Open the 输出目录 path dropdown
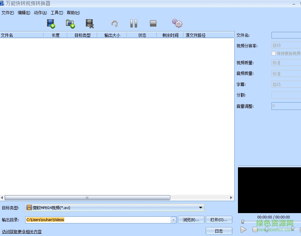This screenshot has height=236, width=301. click(x=173, y=219)
